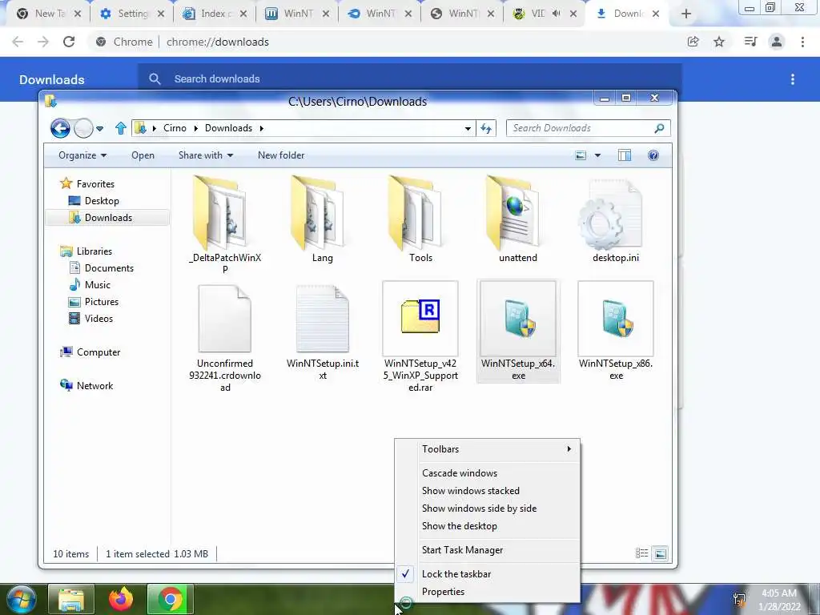
Task: Mute the VID tab audio
Action: pyautogui.click(x=556, y=14)
